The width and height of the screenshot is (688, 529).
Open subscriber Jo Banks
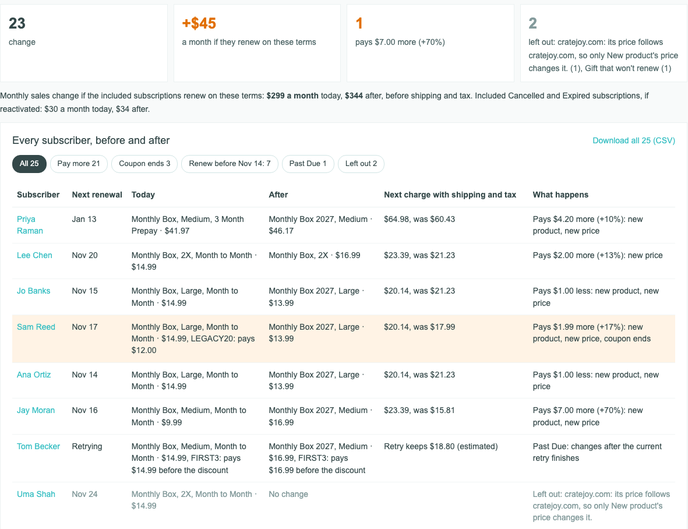33,291
